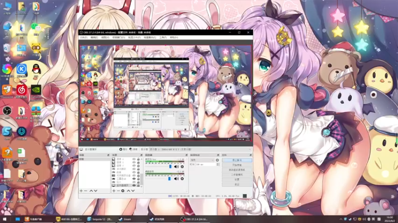
Task: Move scene down with the scenes down arrow
Action: coord(96,191)
